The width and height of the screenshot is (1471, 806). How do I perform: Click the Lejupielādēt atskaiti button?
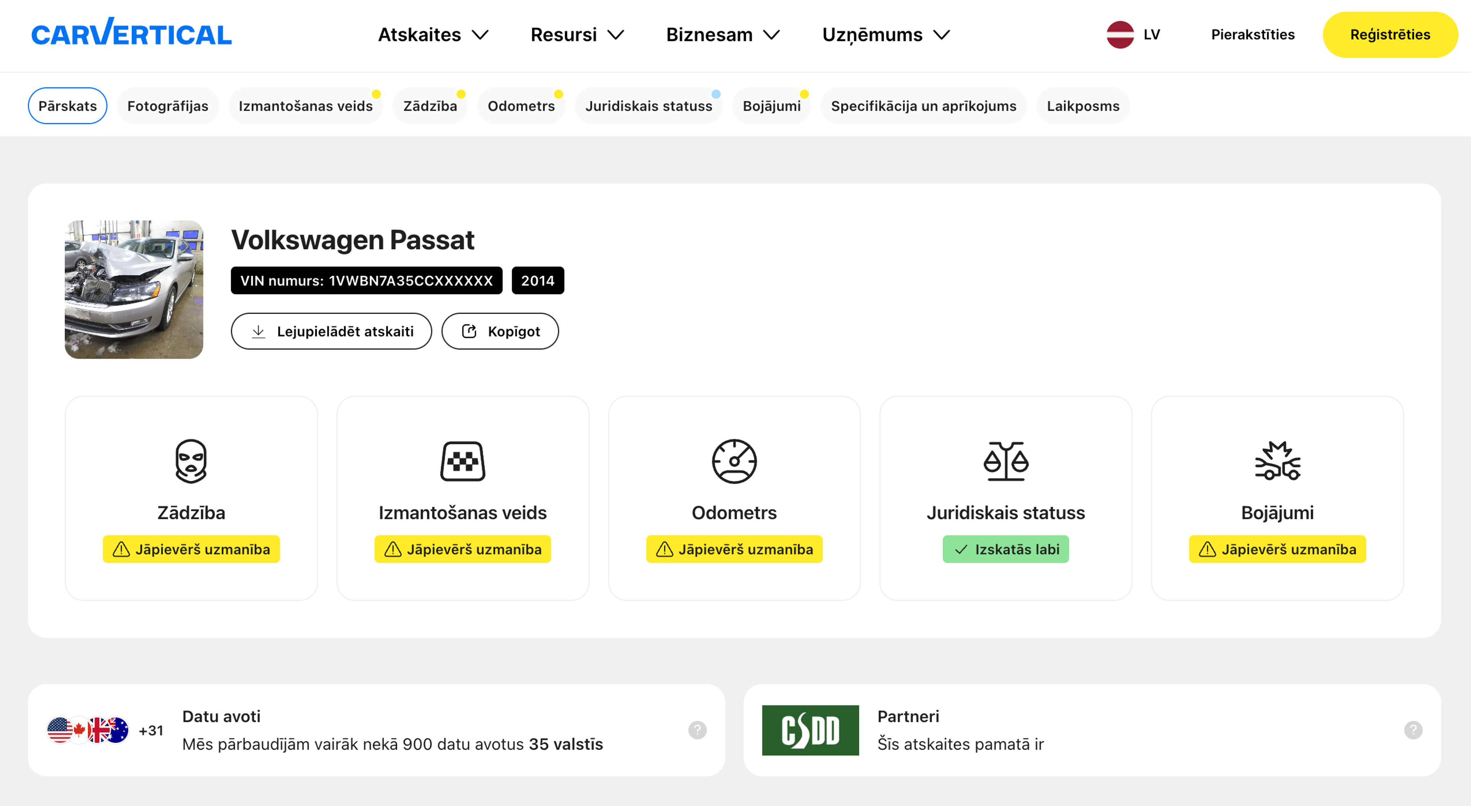(331, 331)
